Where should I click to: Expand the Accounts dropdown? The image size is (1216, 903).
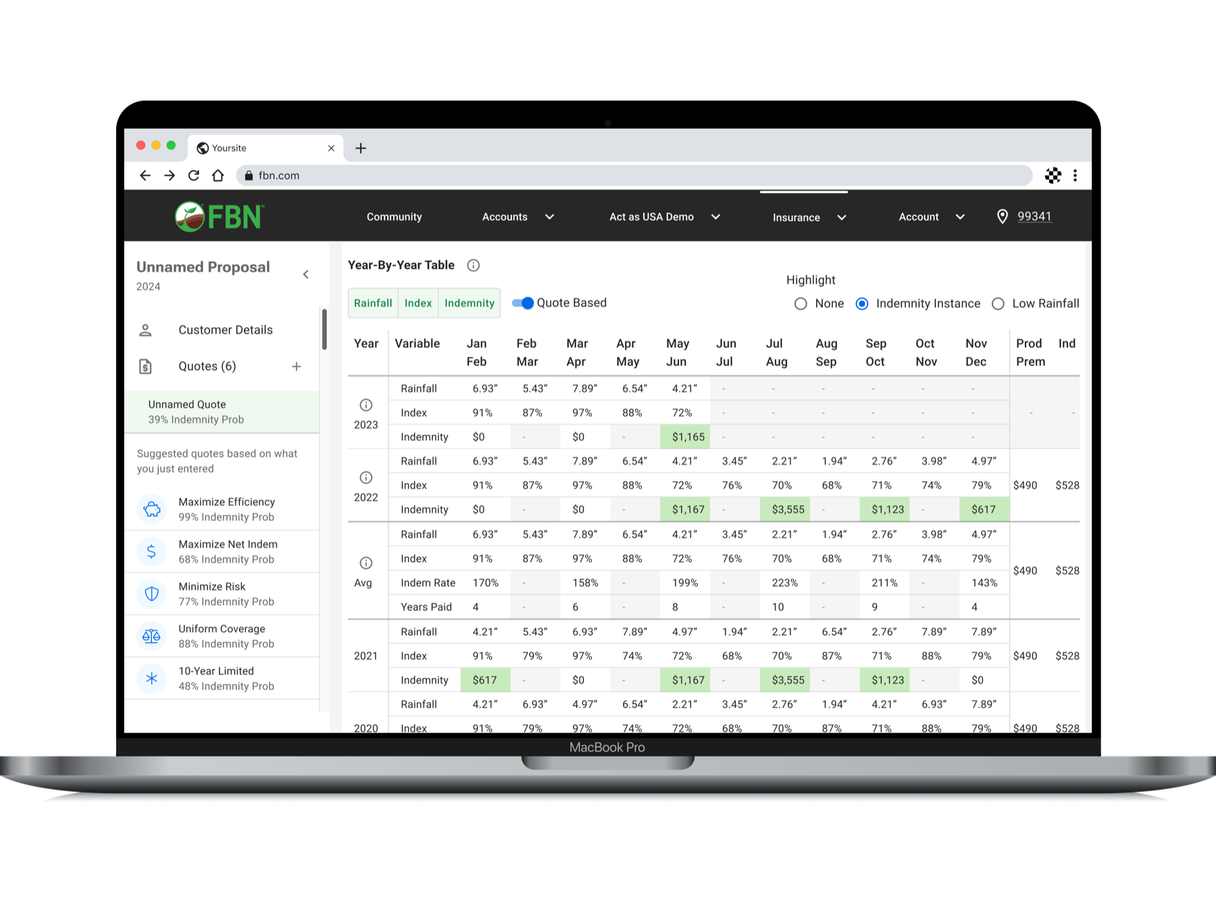tap(518, 217)
